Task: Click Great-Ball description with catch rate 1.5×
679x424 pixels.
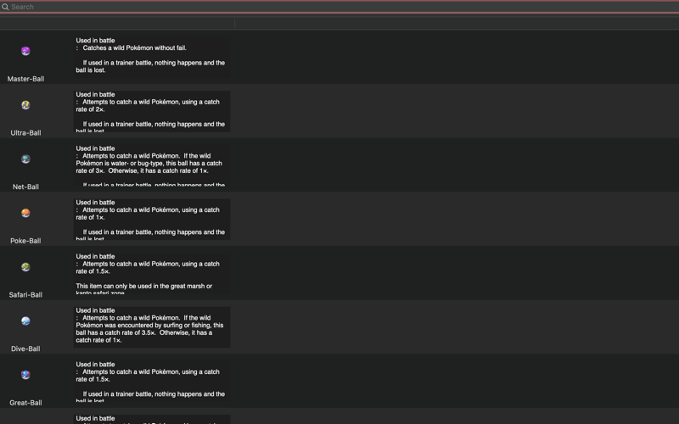Action: click(x=152, y=381)
